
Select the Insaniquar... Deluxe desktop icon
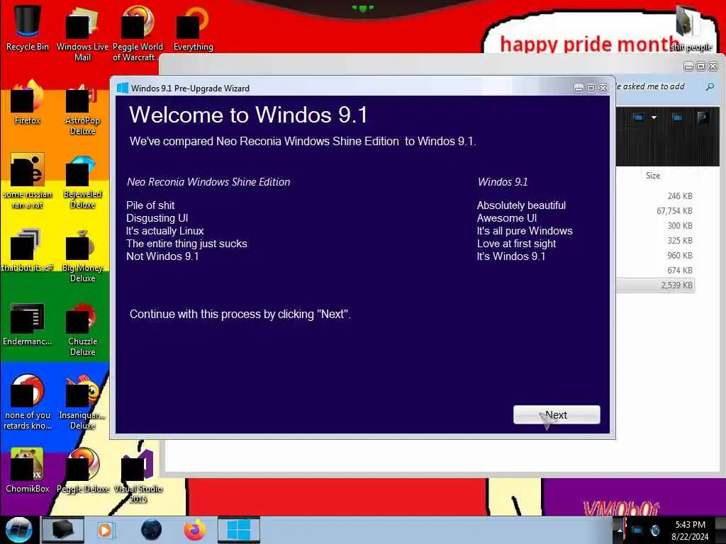(82, 402)
